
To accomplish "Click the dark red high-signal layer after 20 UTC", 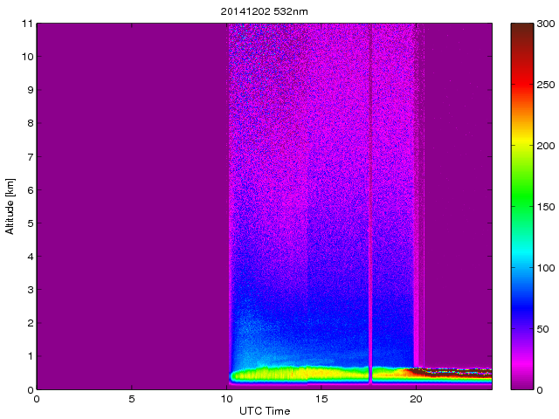I will click(x=452, y=373).
